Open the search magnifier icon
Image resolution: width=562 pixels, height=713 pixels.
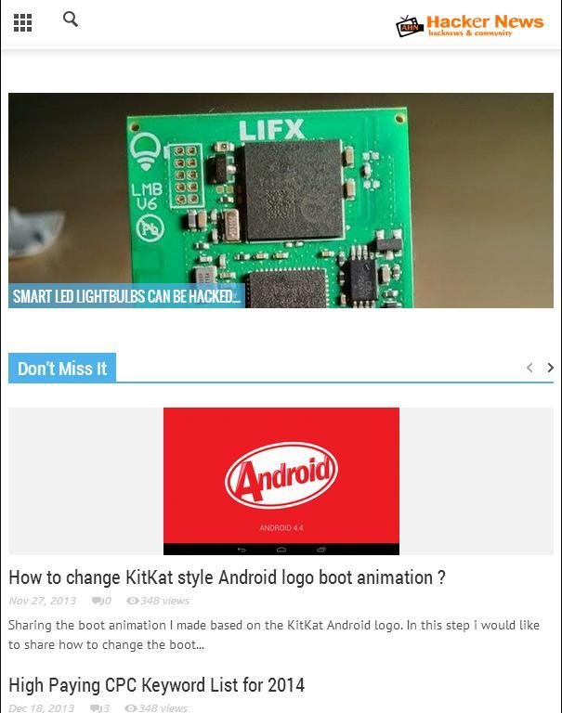pyautogui.click(x=71, y=19)
